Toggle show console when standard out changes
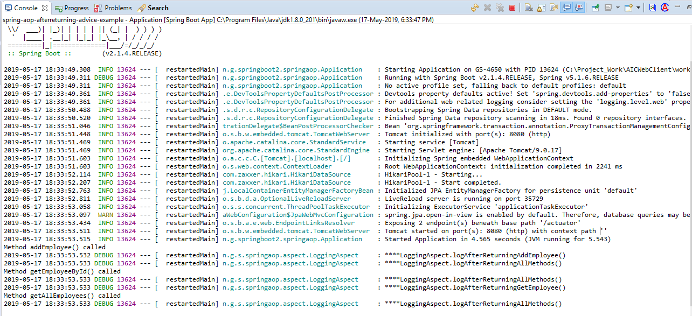Viewport: 692px width, 316px height. pyautogui.click(x=566, y=8)
